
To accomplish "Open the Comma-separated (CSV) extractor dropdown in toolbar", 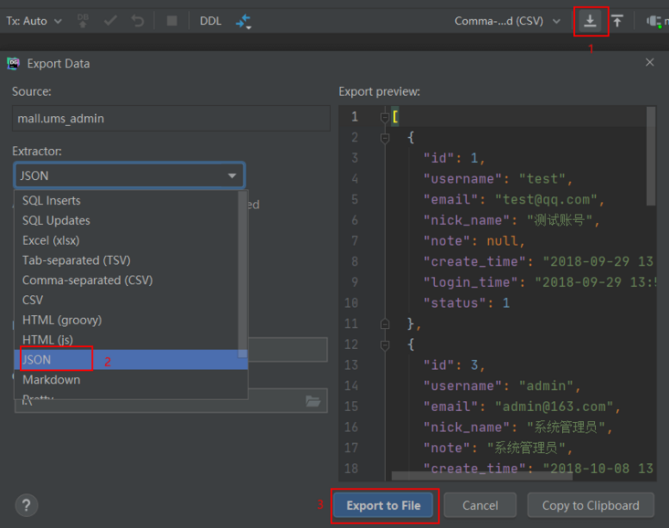I will (x=507, y=21).
